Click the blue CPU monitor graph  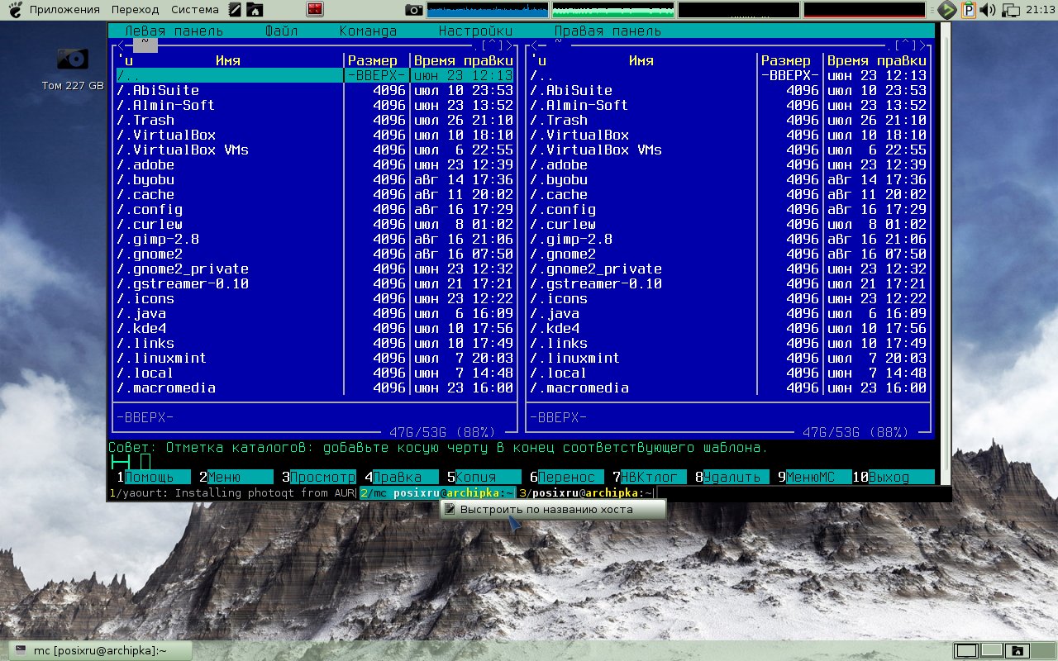tap(488, 10)
